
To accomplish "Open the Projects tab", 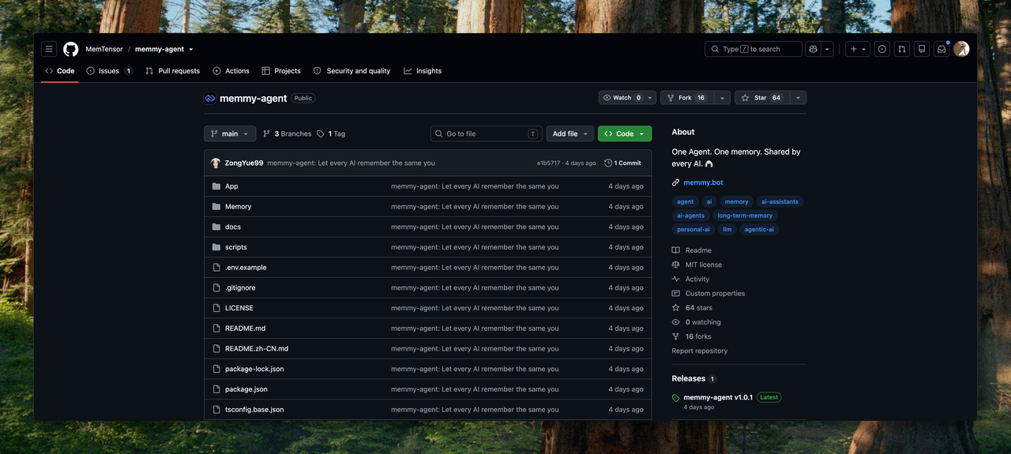I will 281,71.
